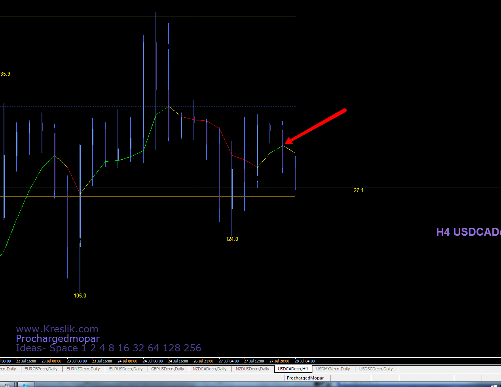Switch to the GBPUSDecn,Daily chart tab
This screenshot has height=387, width=501.
click(x=168, y=369)
